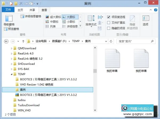Click Hide selected items (隐藏所选项目)
Screen dimensions: 160x119
[x=132, y=22]
